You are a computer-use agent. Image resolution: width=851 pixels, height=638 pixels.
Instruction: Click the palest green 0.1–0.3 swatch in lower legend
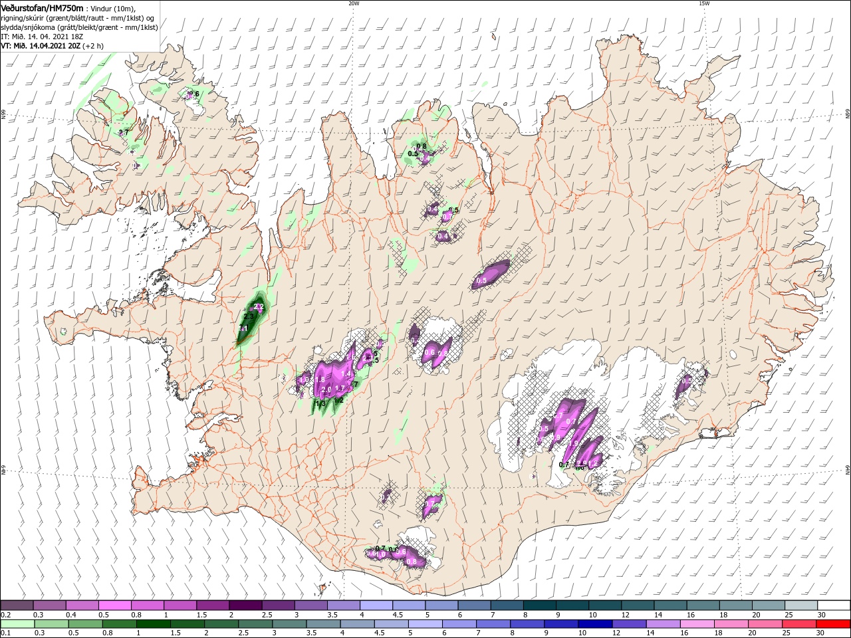tap(18, 624)
